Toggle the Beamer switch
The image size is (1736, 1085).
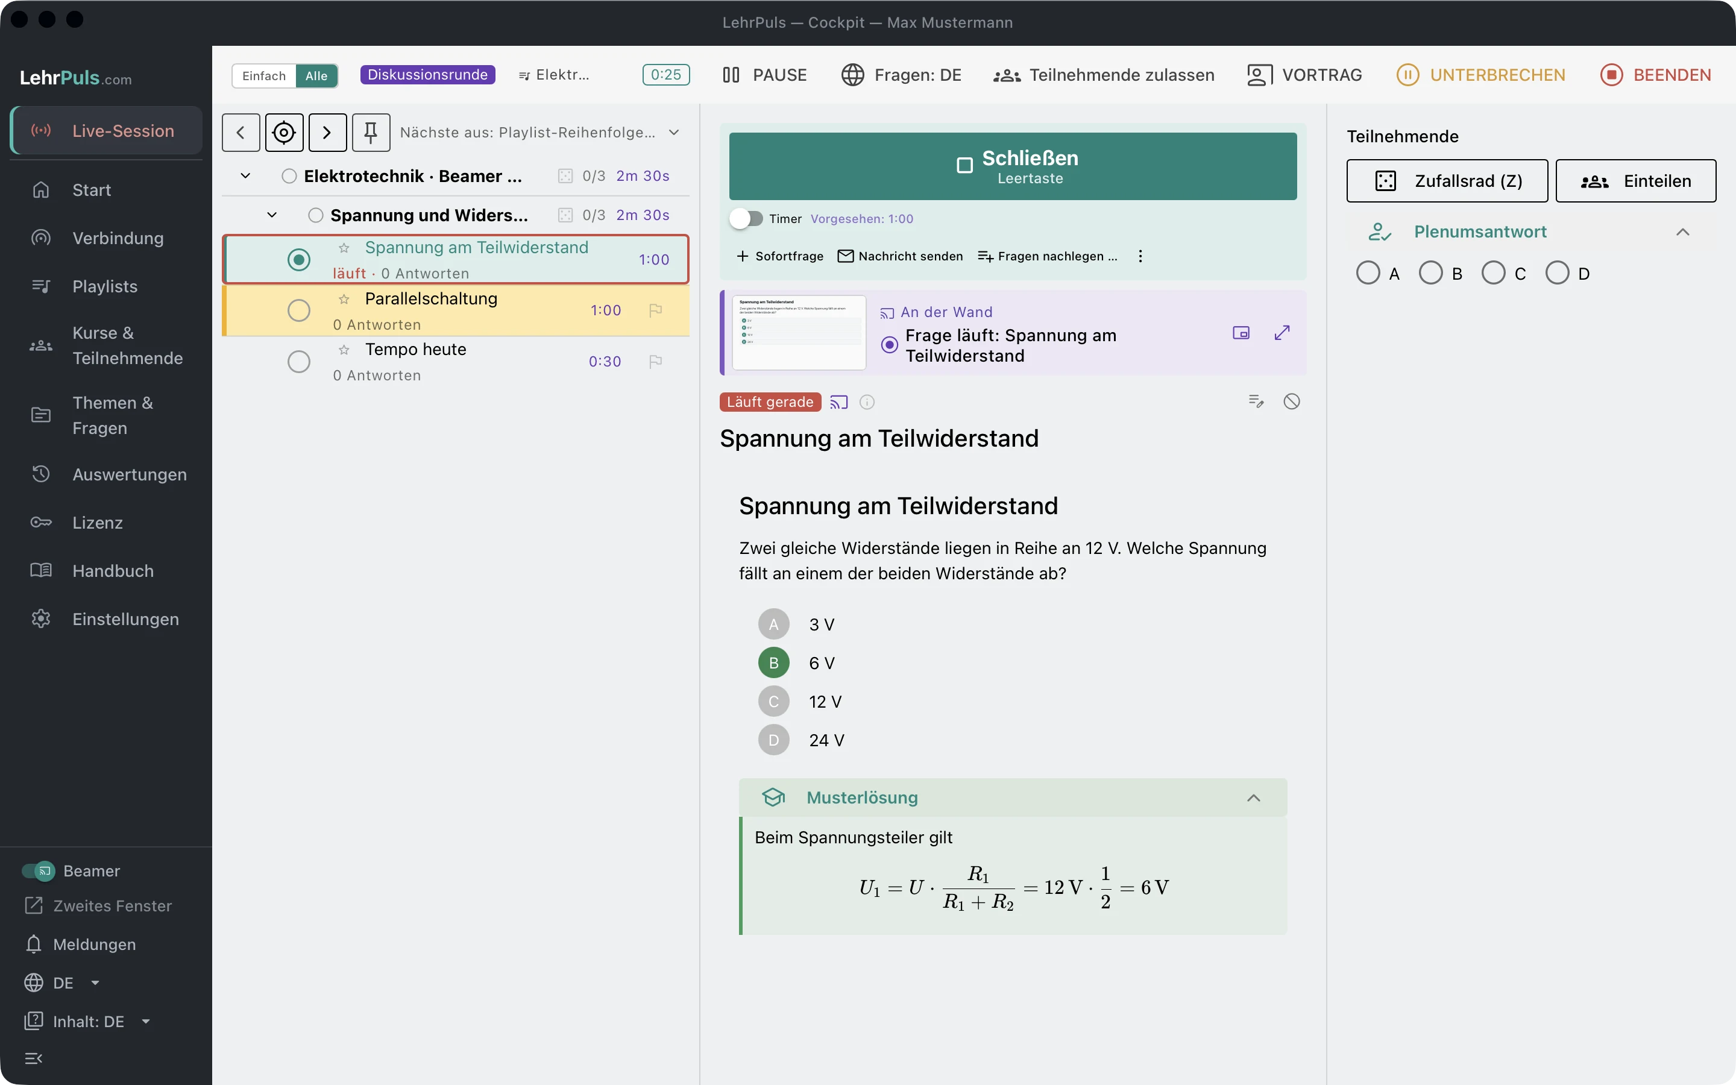click(39, 870)
